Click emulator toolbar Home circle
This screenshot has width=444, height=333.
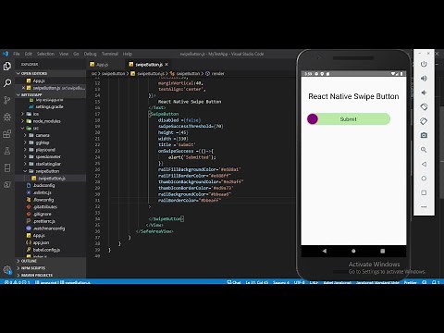(x=424, y=179)
